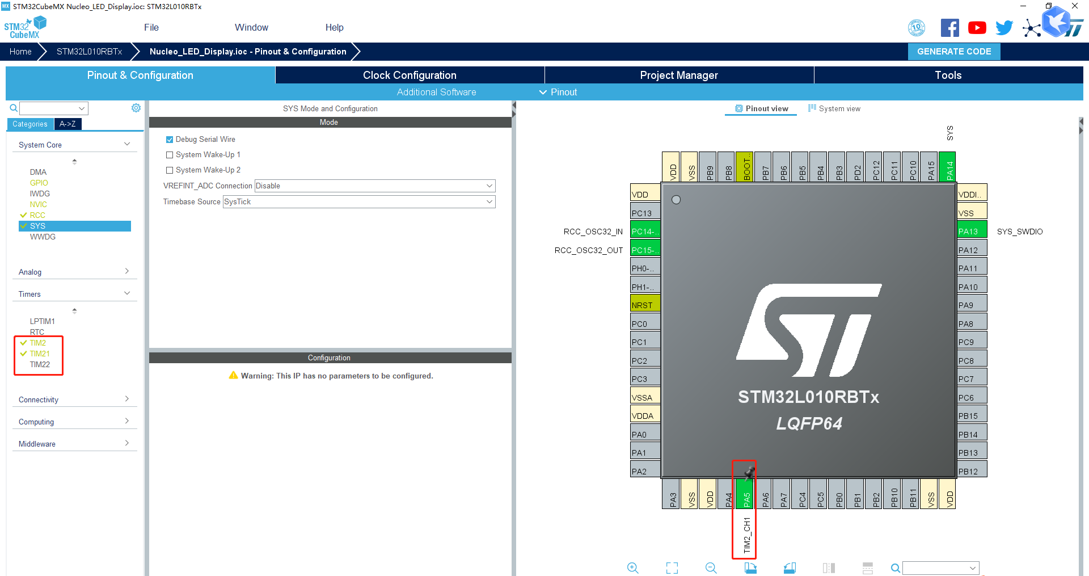Open the Pinout dropdown menu
This screenshot has width=1089, height=576.
558,92
